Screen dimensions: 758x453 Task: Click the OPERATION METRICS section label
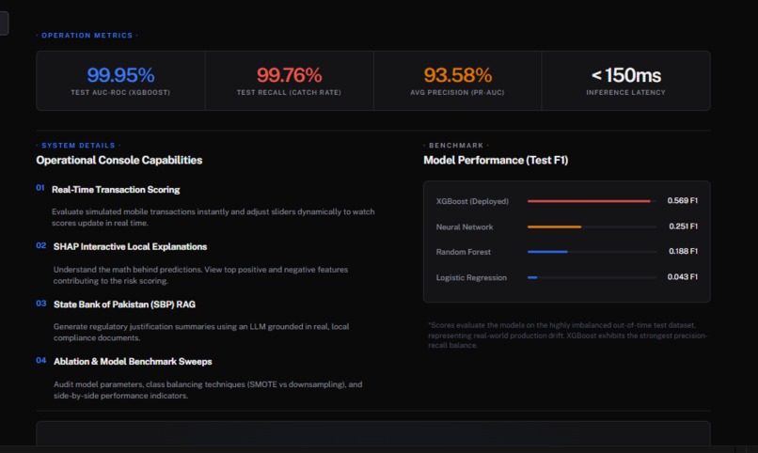pyautogui.click(x=87, y=36)
